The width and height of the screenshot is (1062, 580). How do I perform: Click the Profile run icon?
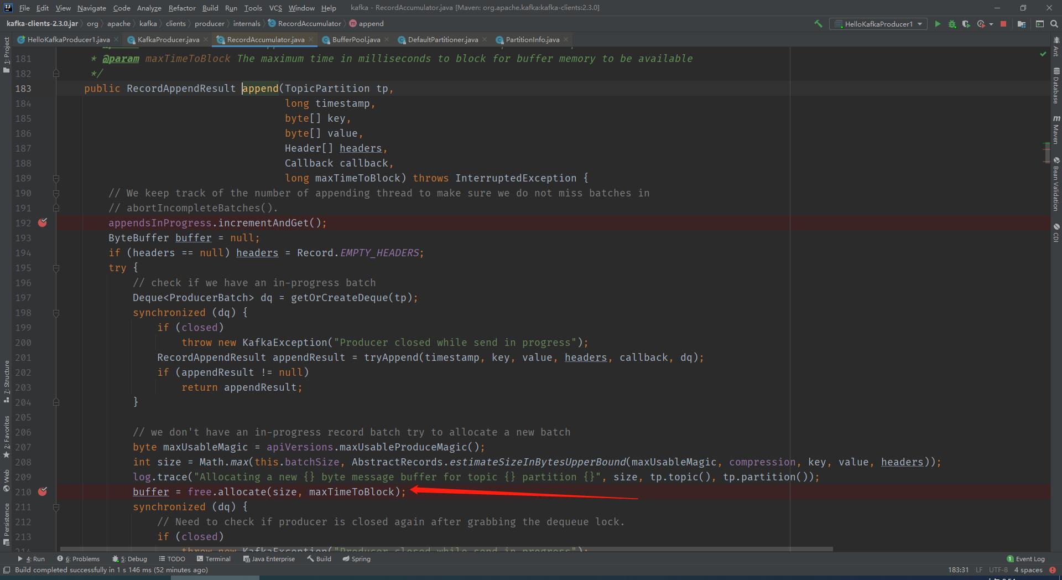(x=981, y=24)
